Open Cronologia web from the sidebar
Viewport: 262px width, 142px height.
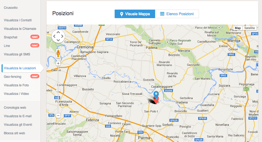coord(15,108)
